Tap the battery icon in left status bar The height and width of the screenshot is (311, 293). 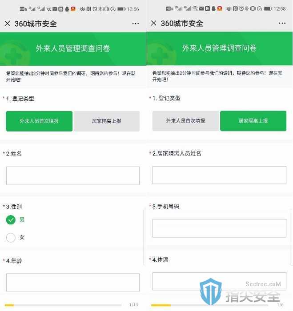point(121,9)
